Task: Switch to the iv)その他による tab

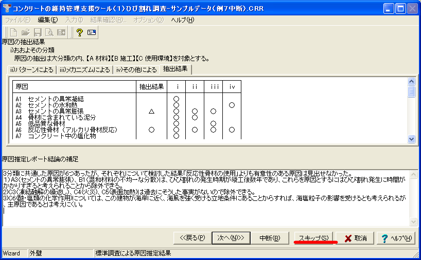Action: coord(136,70)
